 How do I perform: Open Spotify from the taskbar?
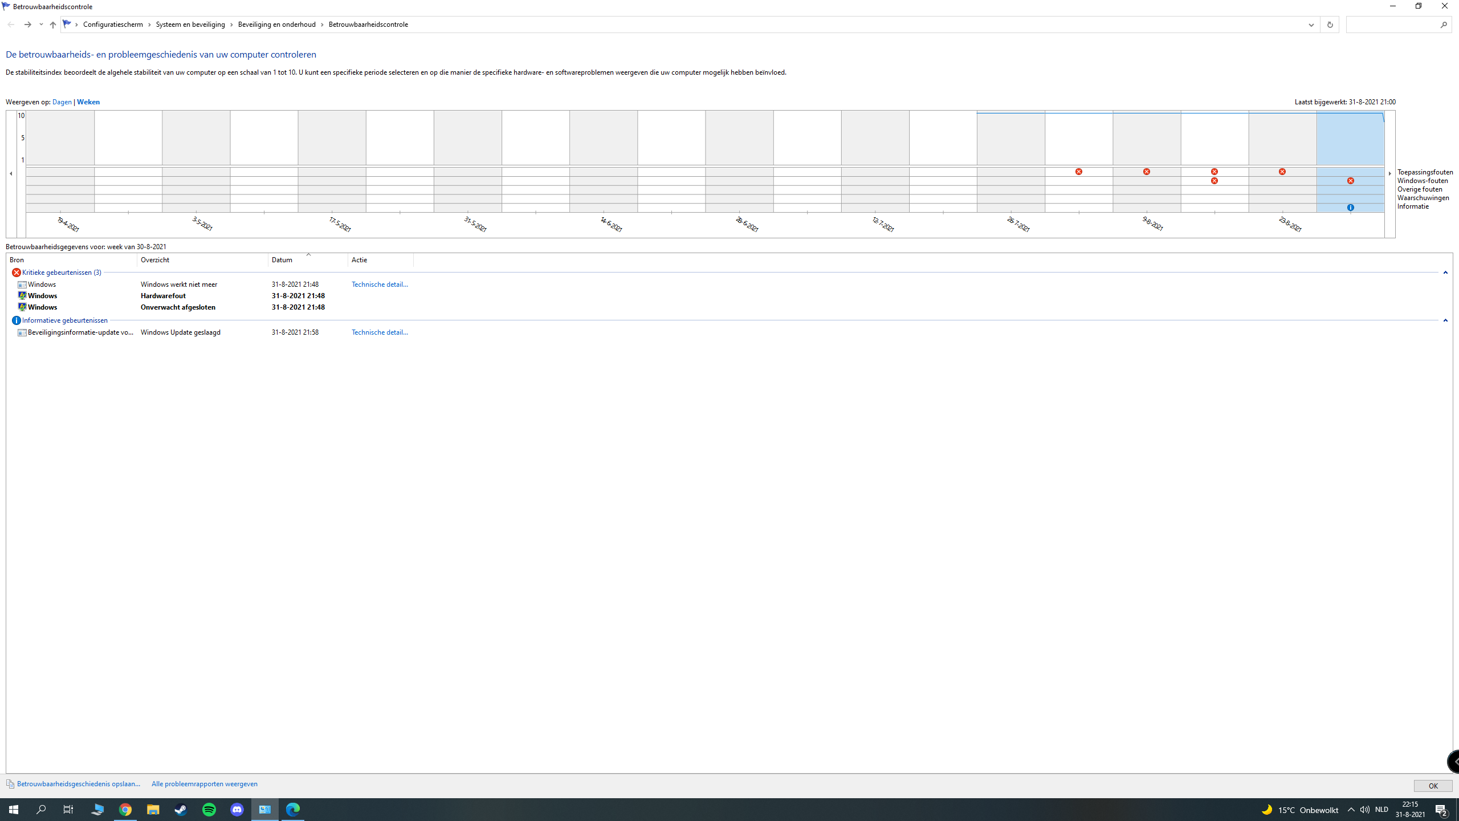[209, 810]
